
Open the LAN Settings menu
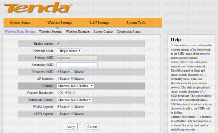point(99,23)
